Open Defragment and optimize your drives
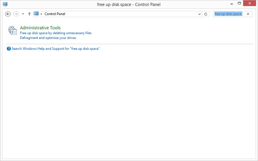Viewport: 258px width, 161px height. (x=48, y=38)
